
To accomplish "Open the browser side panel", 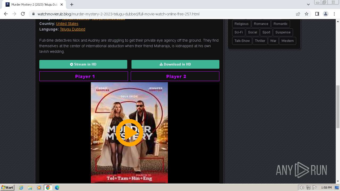I will coord(317,14).
